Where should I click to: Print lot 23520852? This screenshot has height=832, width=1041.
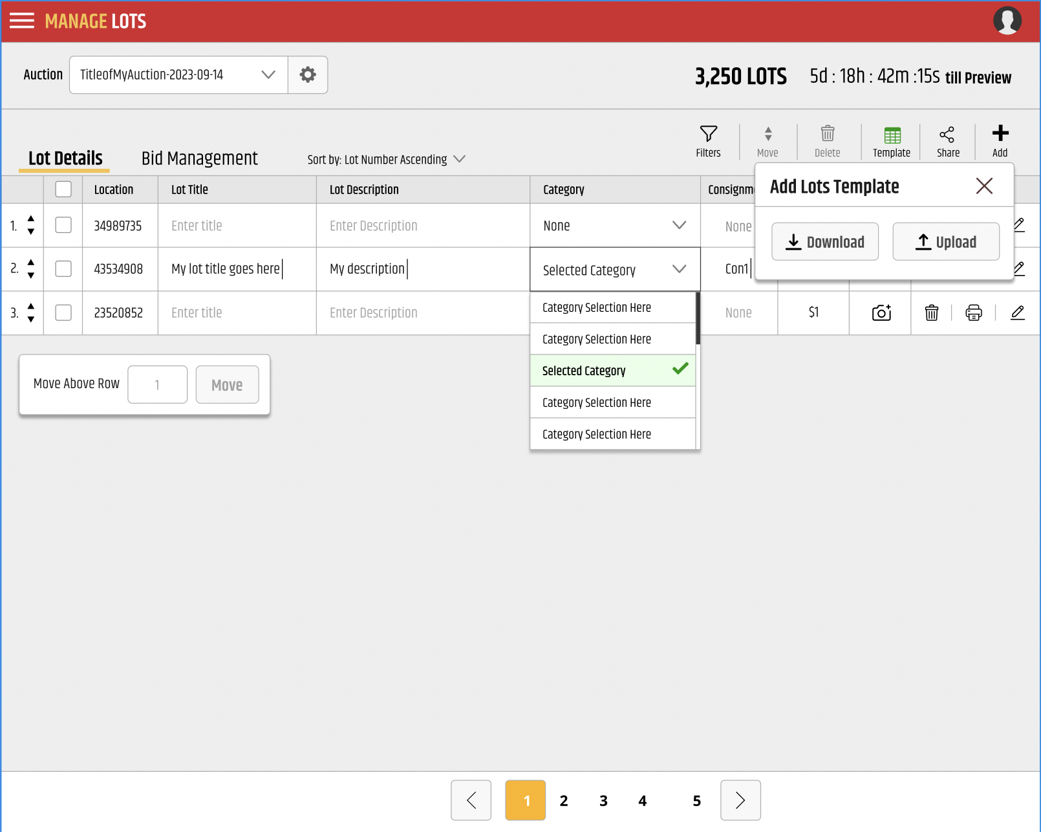pyautogui.click(x=974, y=312)
